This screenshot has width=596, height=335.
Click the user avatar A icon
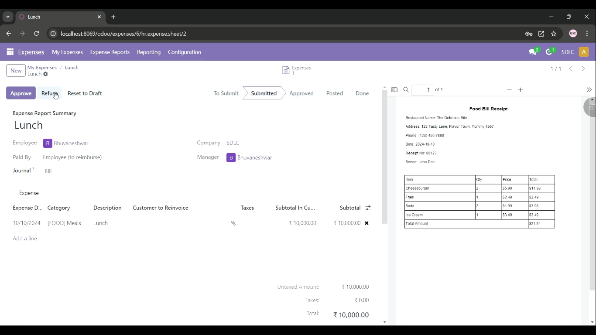(584, 52)
